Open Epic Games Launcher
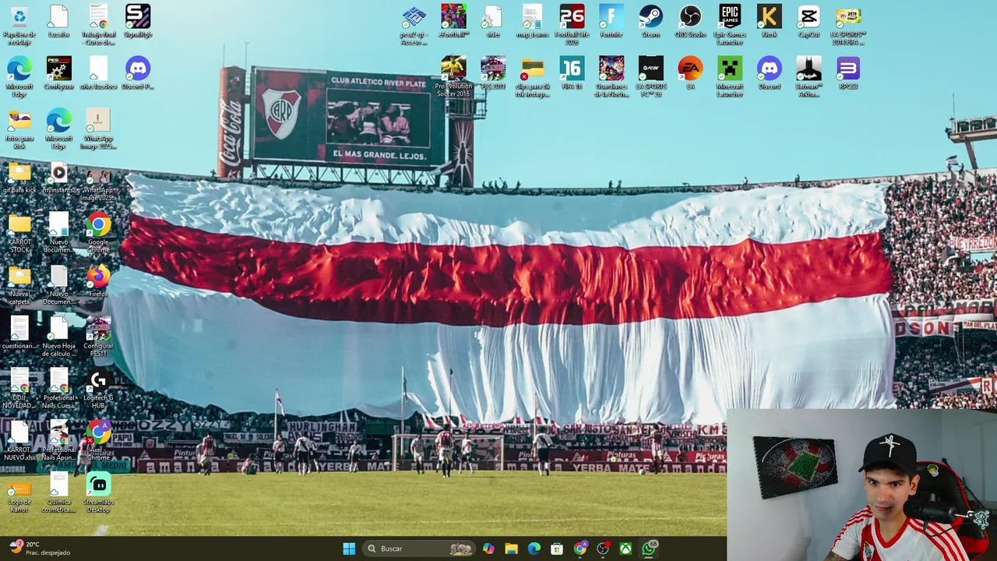This screenshot has height=561, width=997. point(730,25)
